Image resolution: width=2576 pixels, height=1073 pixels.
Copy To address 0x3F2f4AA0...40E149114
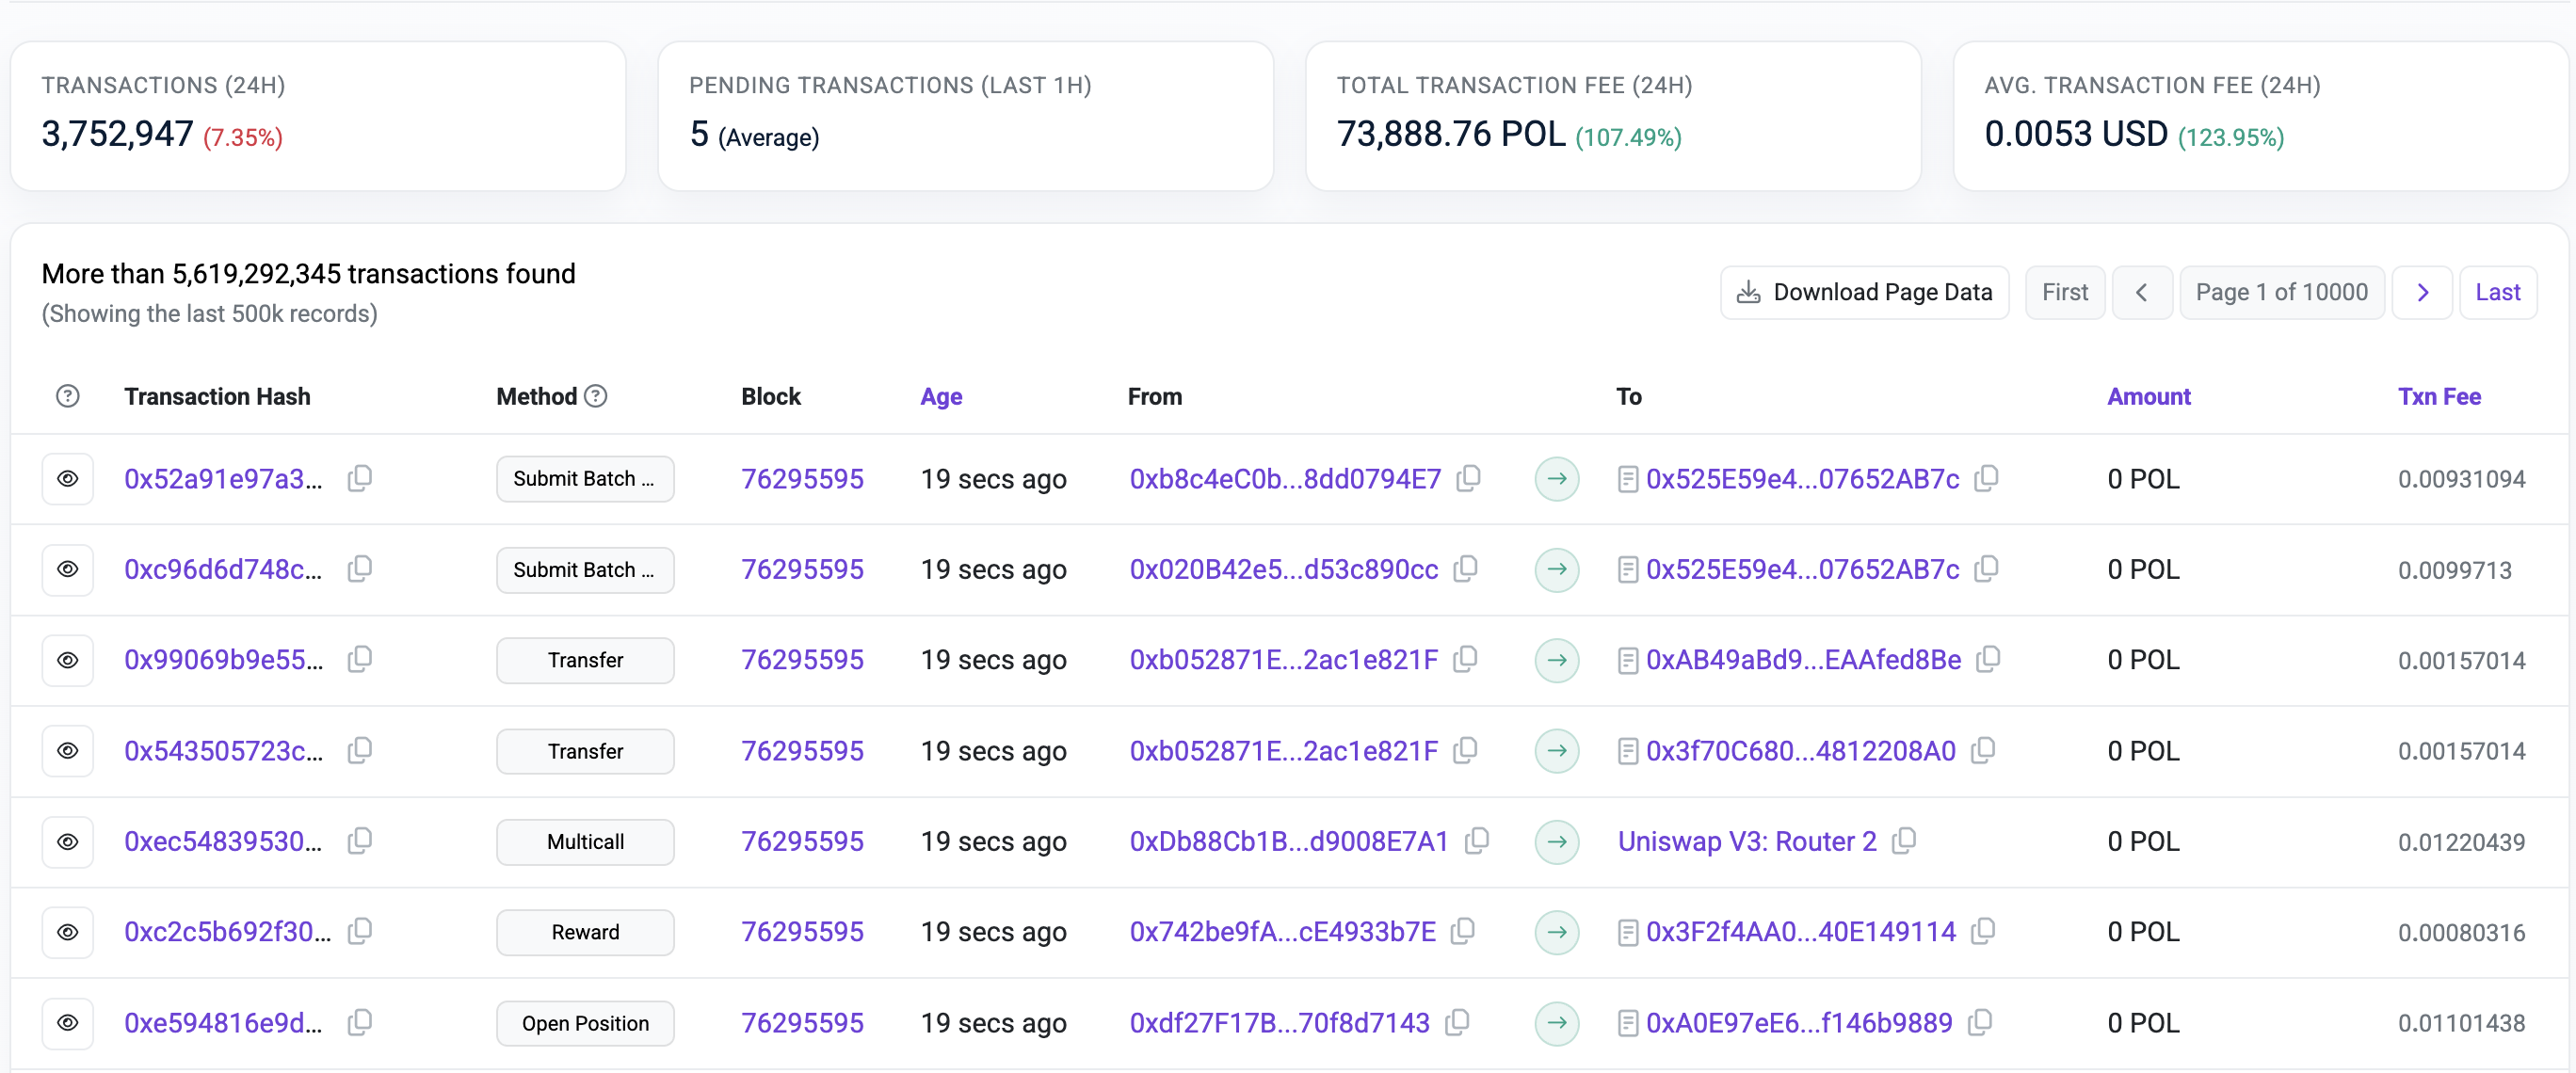click(x=1983, y=931)
